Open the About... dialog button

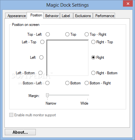tap(20, 132)
